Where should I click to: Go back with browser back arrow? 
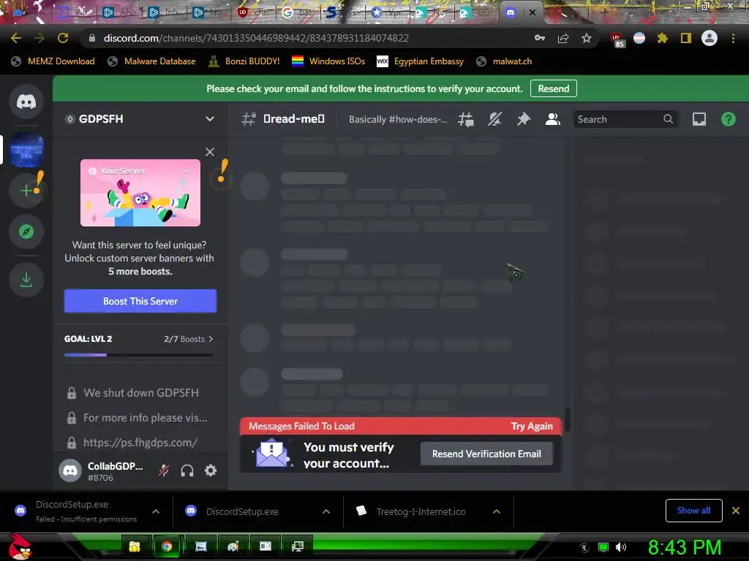(x=16, y=38)
